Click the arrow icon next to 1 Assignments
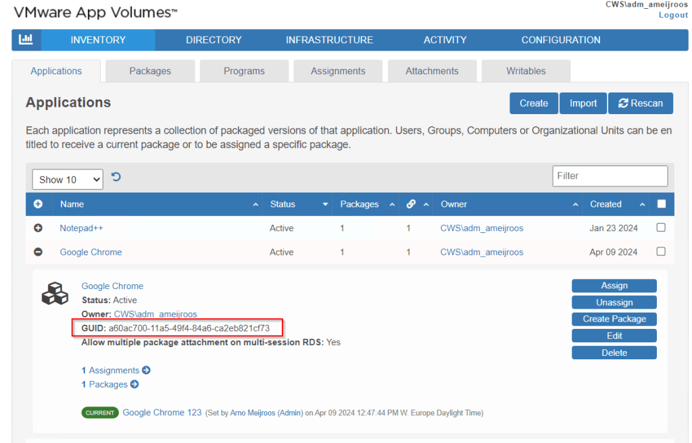 [147, 370]
